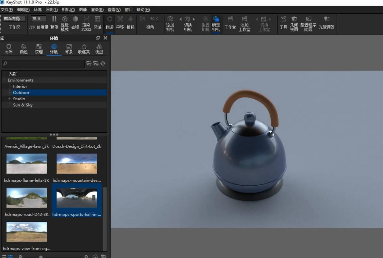
Task: Launch the 配置程序向导 configurator wizard
Action: pyautogui.click(x=308, y=24)
